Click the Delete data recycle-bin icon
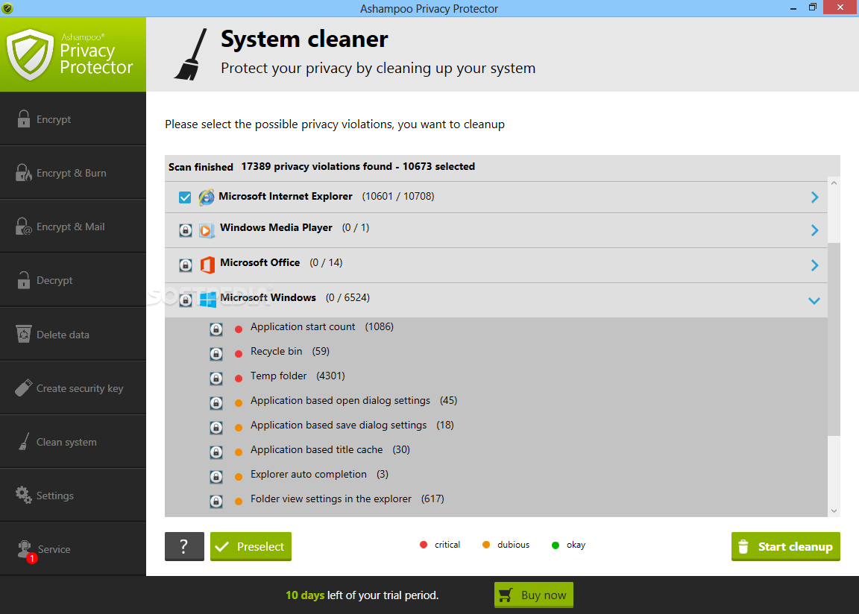The image size is (859, 614). [24, 334]
